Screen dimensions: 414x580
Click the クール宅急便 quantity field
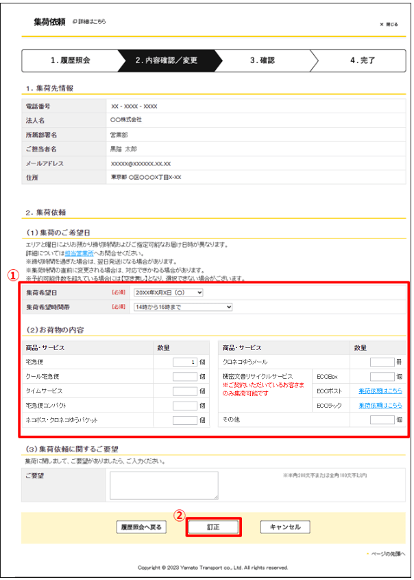pos(185,377)
